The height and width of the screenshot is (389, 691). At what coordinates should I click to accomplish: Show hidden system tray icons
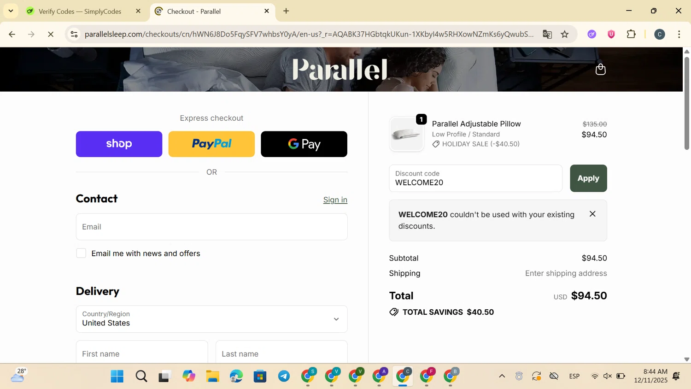click(x=502, y=377)
